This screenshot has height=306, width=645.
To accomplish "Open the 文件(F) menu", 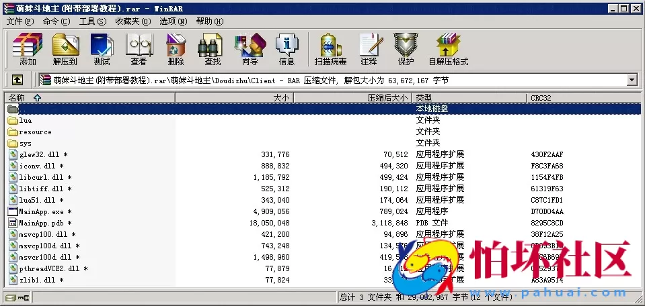I will point(20,21).
